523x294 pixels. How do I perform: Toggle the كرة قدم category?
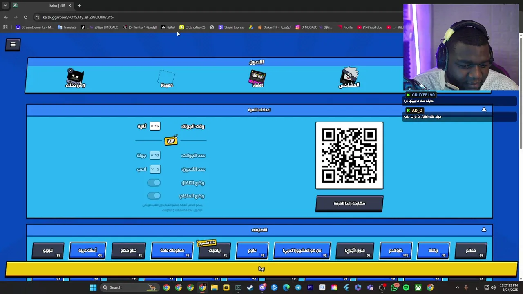395,250
